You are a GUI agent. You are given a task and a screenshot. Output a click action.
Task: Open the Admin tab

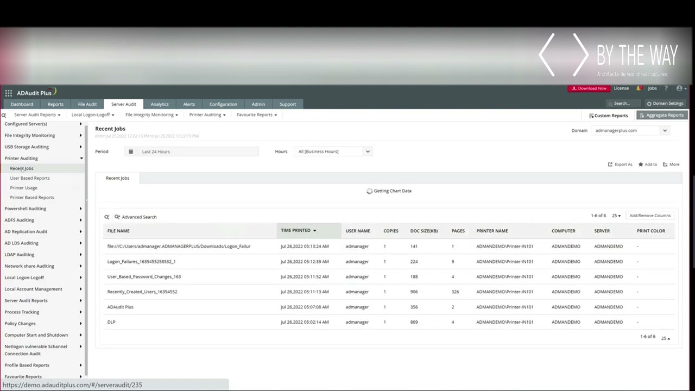[258, 104]
